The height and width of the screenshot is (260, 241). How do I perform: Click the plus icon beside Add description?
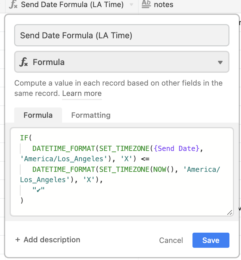point(18,240)
